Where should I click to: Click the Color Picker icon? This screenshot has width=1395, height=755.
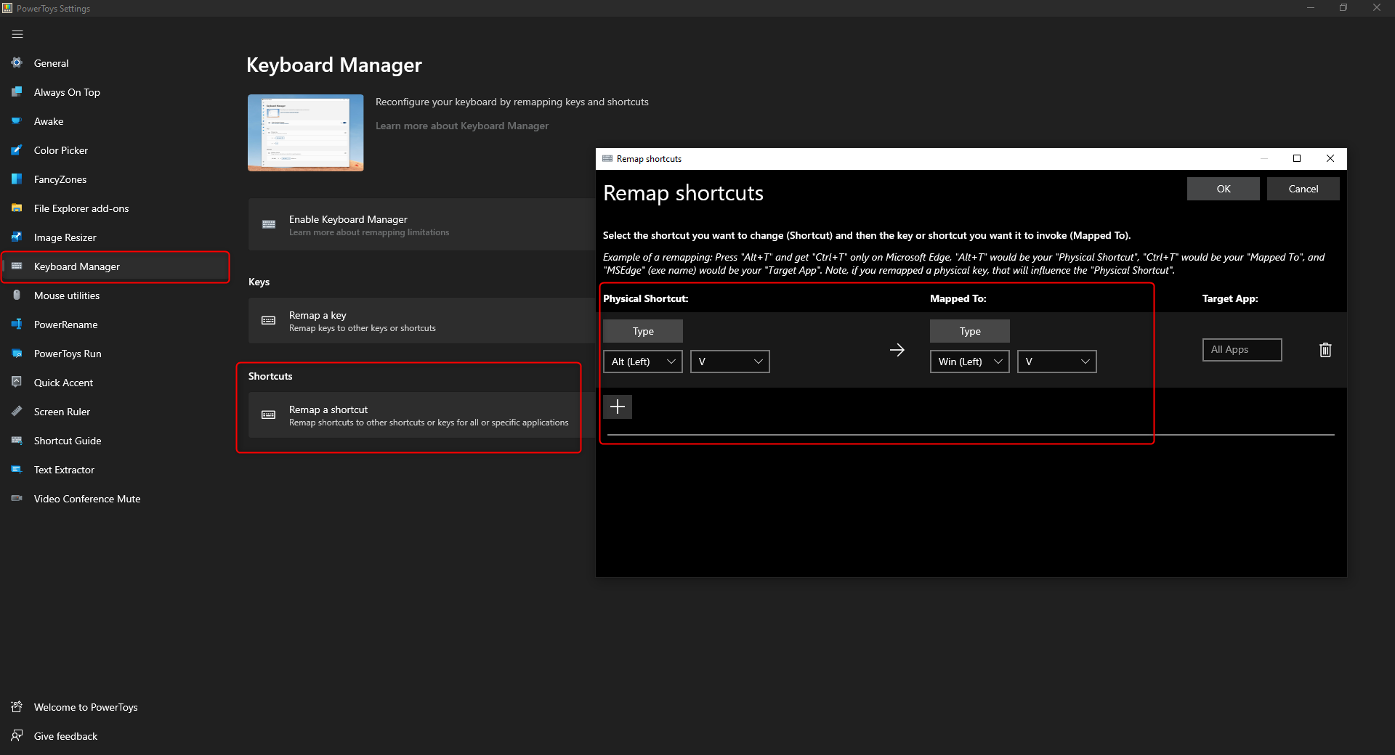coord(17,150)
